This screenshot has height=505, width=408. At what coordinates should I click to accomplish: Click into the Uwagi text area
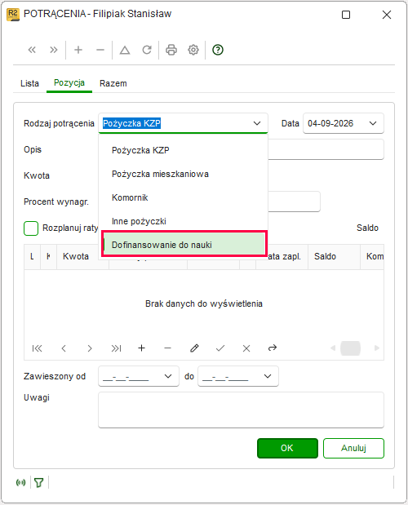pyautogui.click(x=241, y=410)
